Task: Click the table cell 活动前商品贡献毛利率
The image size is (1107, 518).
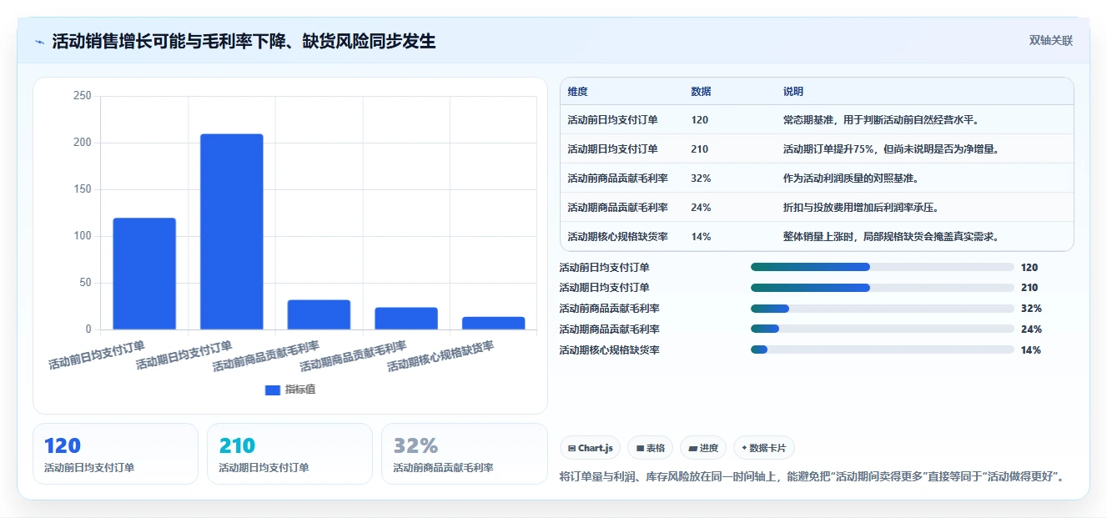Action: coord(617,179)
